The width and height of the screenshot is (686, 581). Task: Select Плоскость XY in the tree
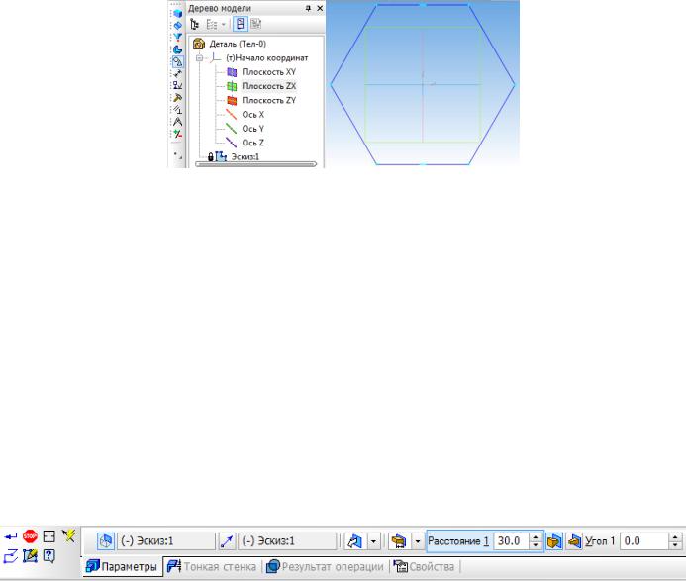pyautogui.click(x=268, y=72)
